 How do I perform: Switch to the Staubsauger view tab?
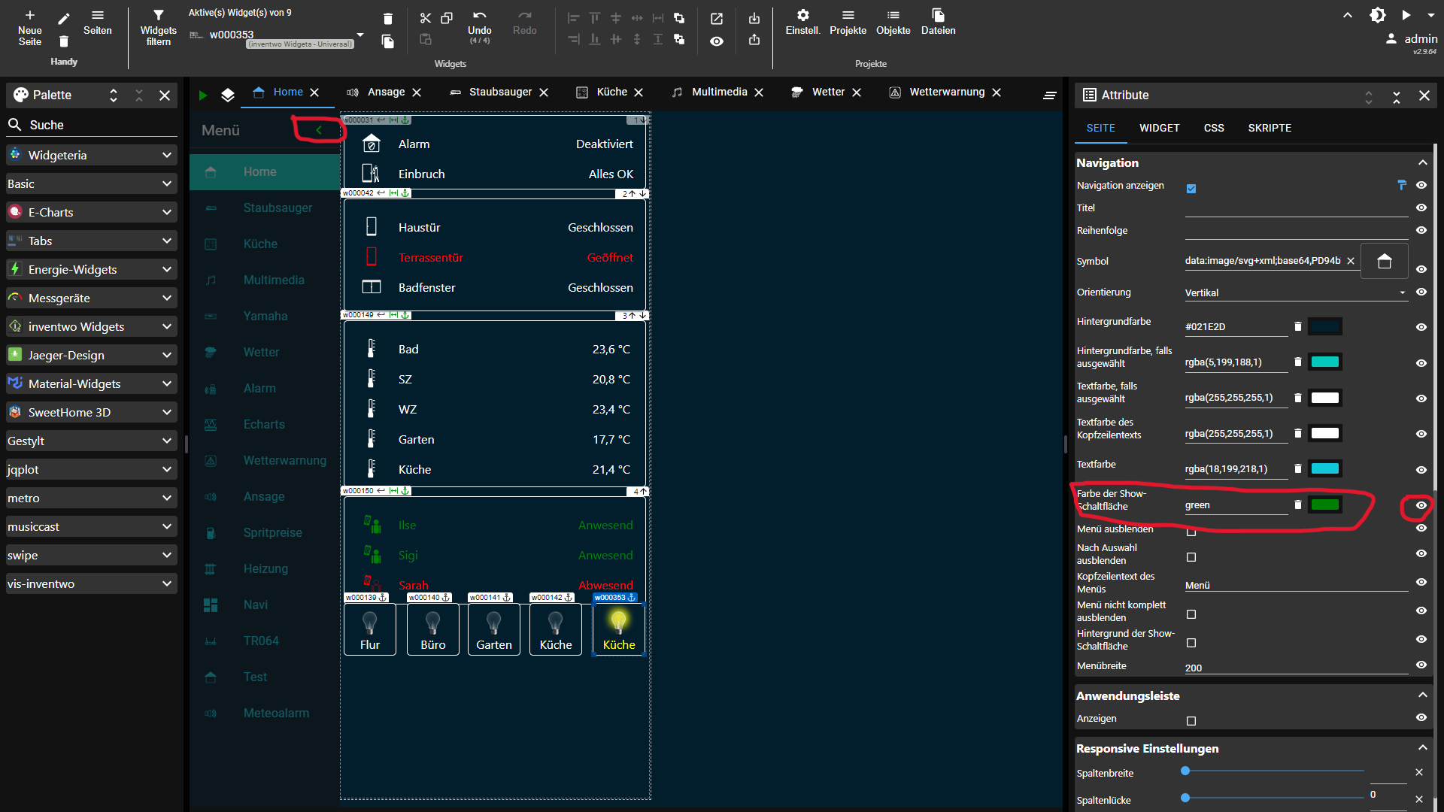pyautogui.click(x=500, y=92)
